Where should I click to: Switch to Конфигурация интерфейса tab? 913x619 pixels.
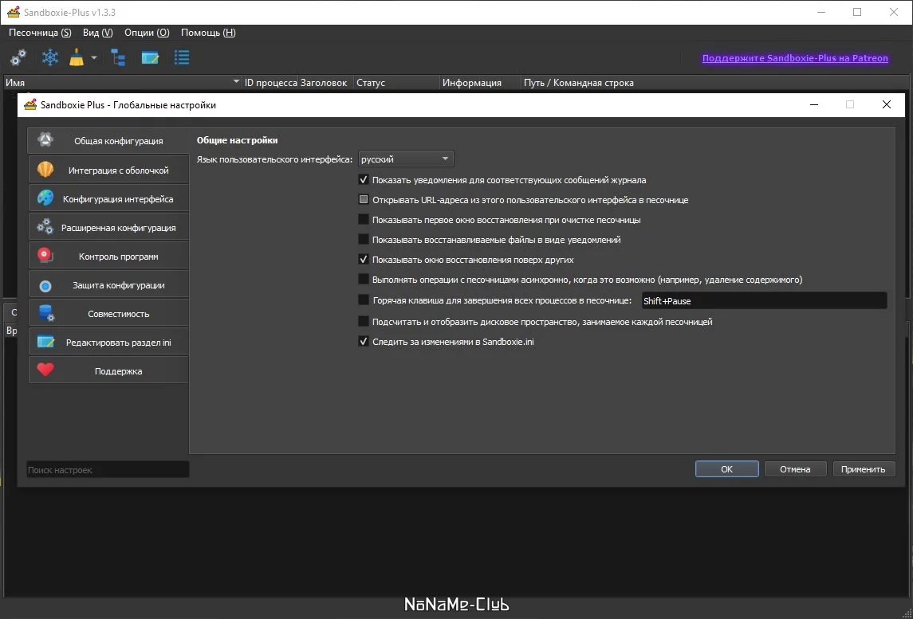(108, 199)
